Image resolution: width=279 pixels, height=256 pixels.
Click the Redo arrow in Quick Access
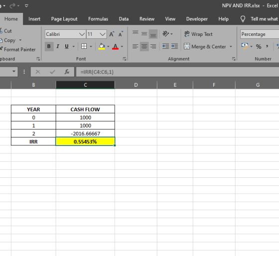pyautogui.click(x=12, y=5)
